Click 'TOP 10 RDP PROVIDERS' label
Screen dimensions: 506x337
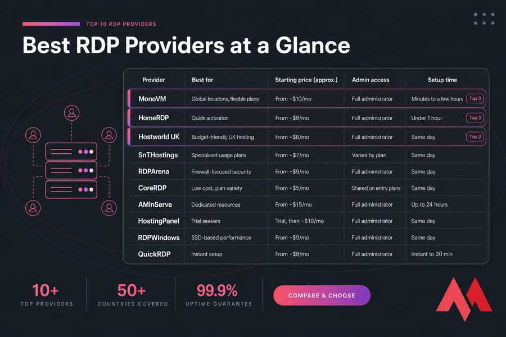121,24
